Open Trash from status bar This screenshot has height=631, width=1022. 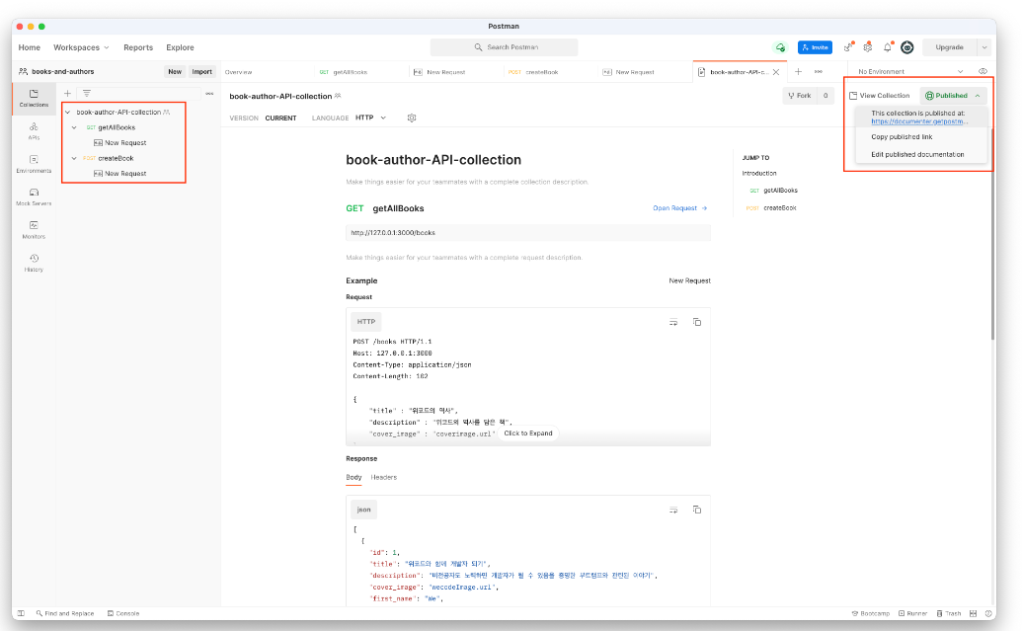coord(949,613)
